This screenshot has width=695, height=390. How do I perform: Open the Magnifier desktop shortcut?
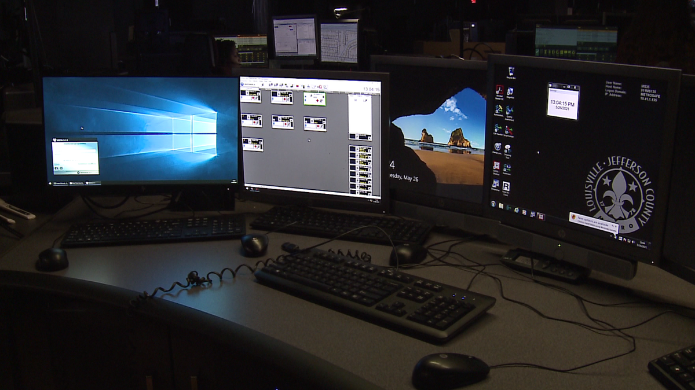point(510,93)
